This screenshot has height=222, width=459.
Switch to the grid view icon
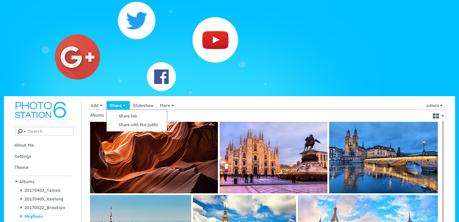(x=436, y=116)
